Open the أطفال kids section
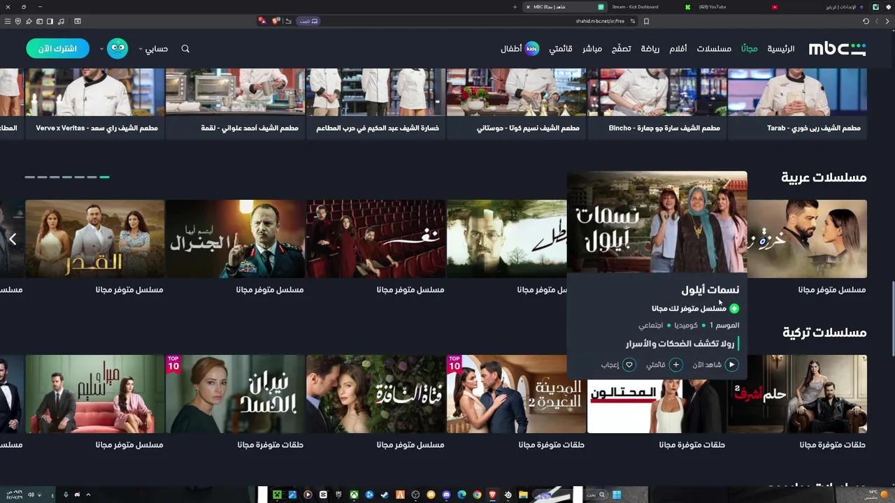This screenshot has width=895, height=503. [x=520, y=49]
